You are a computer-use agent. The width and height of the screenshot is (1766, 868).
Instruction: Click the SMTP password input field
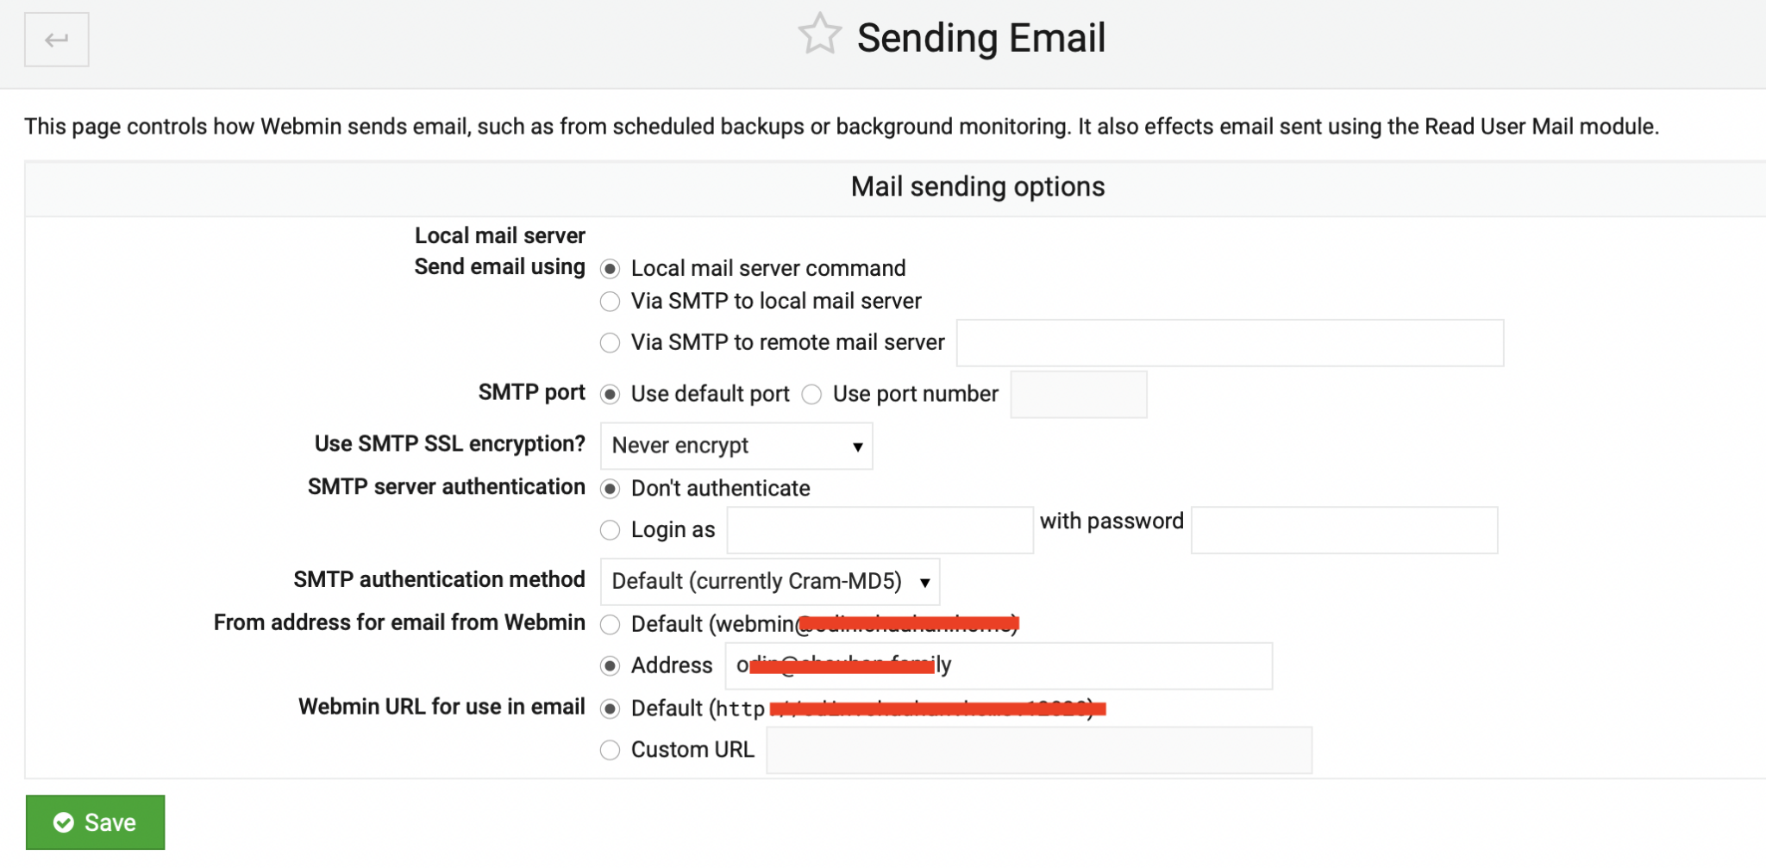tap(1343, 530)
